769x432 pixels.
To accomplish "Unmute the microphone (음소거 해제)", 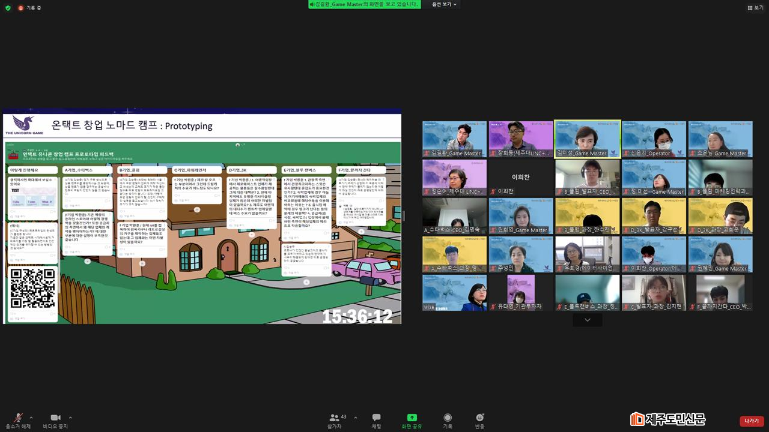I will coord(18,418).
